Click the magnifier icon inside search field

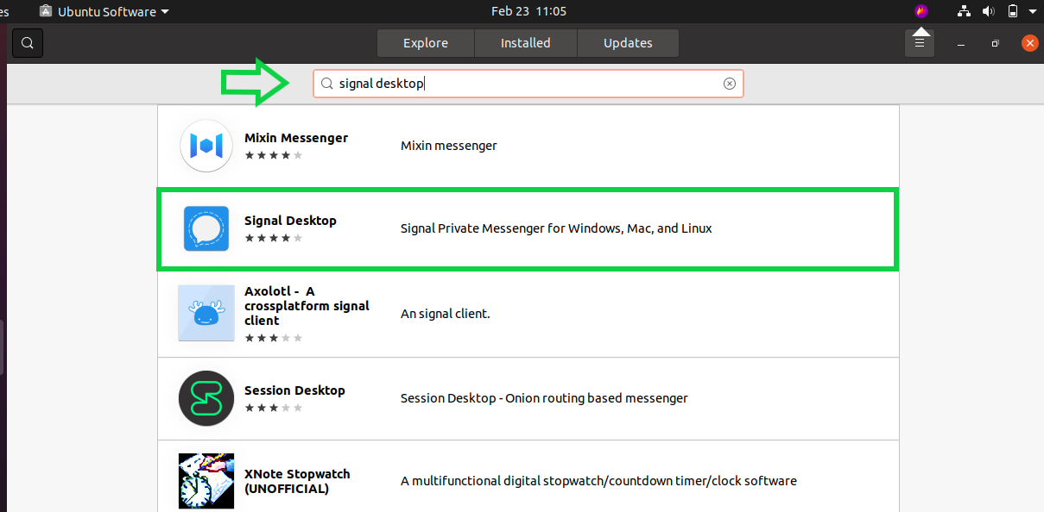pyautogui.click(x=326, y=84)
